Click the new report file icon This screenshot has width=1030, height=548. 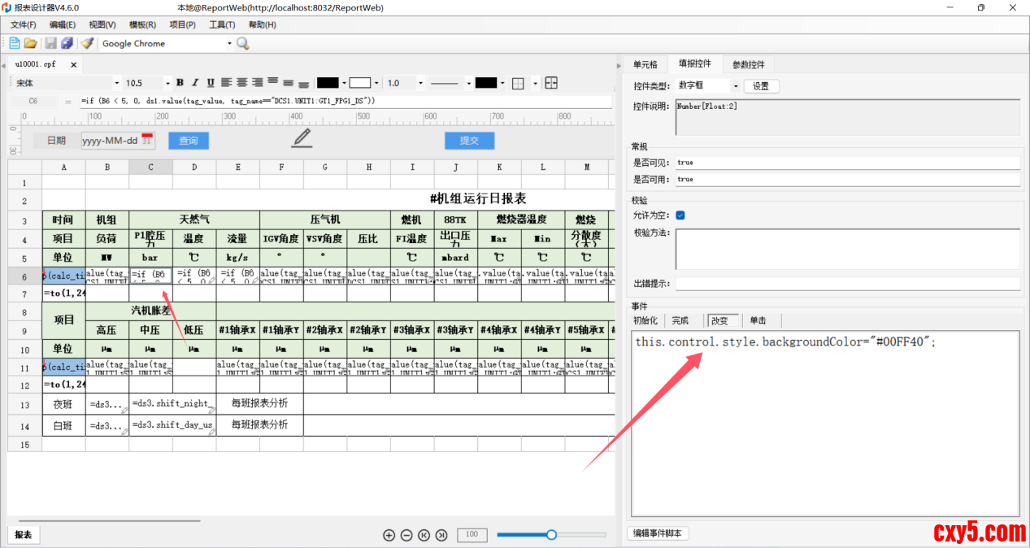click(x=15, y=43)
